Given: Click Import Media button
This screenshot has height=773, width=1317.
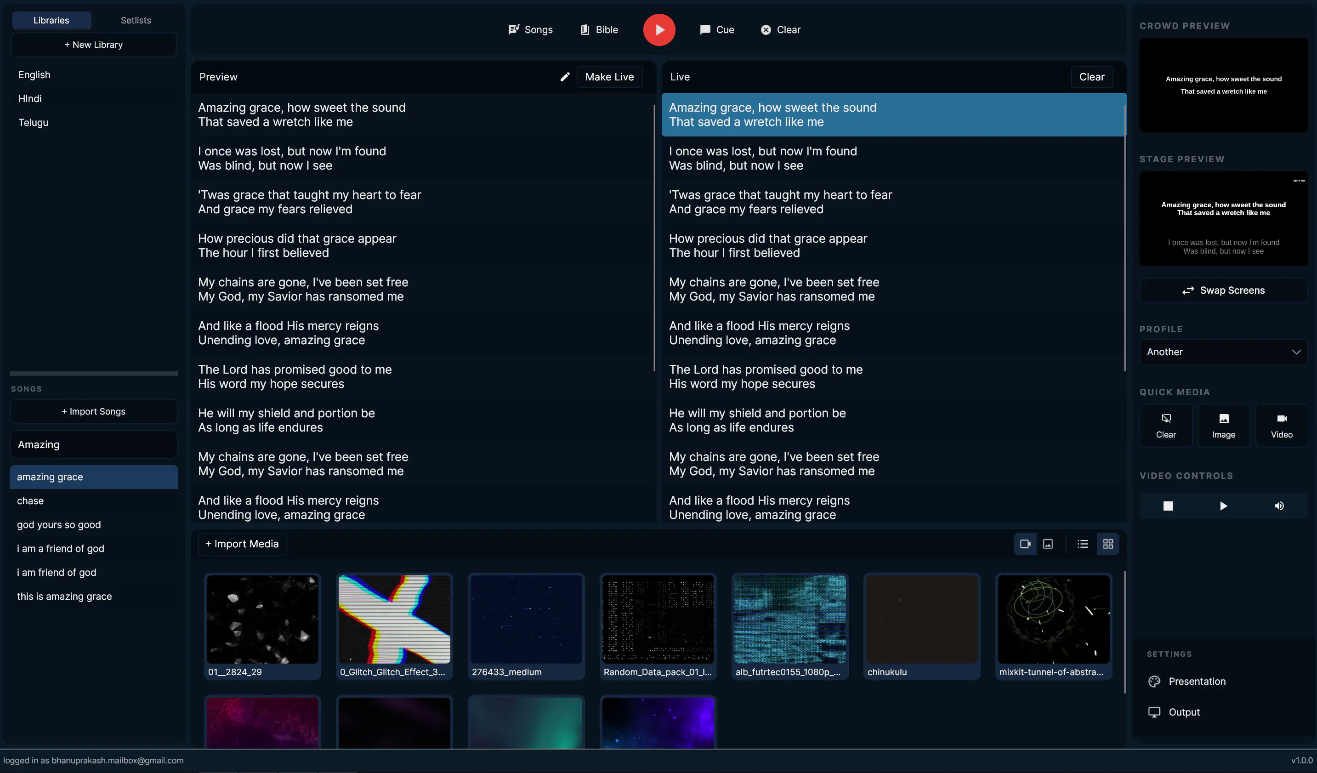Looking at the screenshot, I should 242,544.
